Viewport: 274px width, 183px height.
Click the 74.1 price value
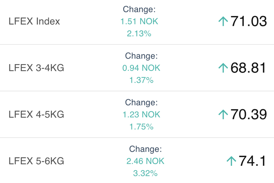252,161
